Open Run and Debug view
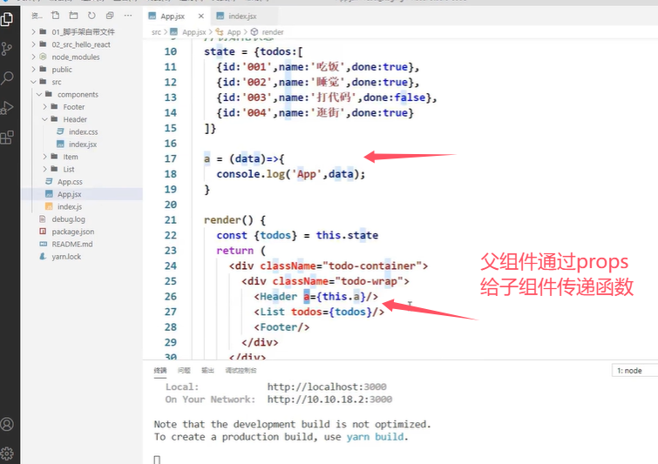658x464 pixels. coord(7,108)
